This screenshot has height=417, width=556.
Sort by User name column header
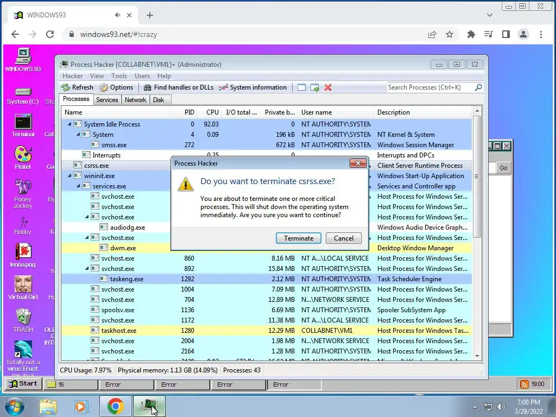(336, 112)
